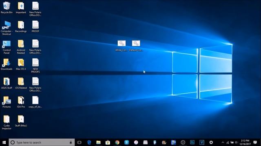The height and width of the screenshot is (146, 261).
Task: Open the Pictures shortcut icon
Action: pos(7,102)
